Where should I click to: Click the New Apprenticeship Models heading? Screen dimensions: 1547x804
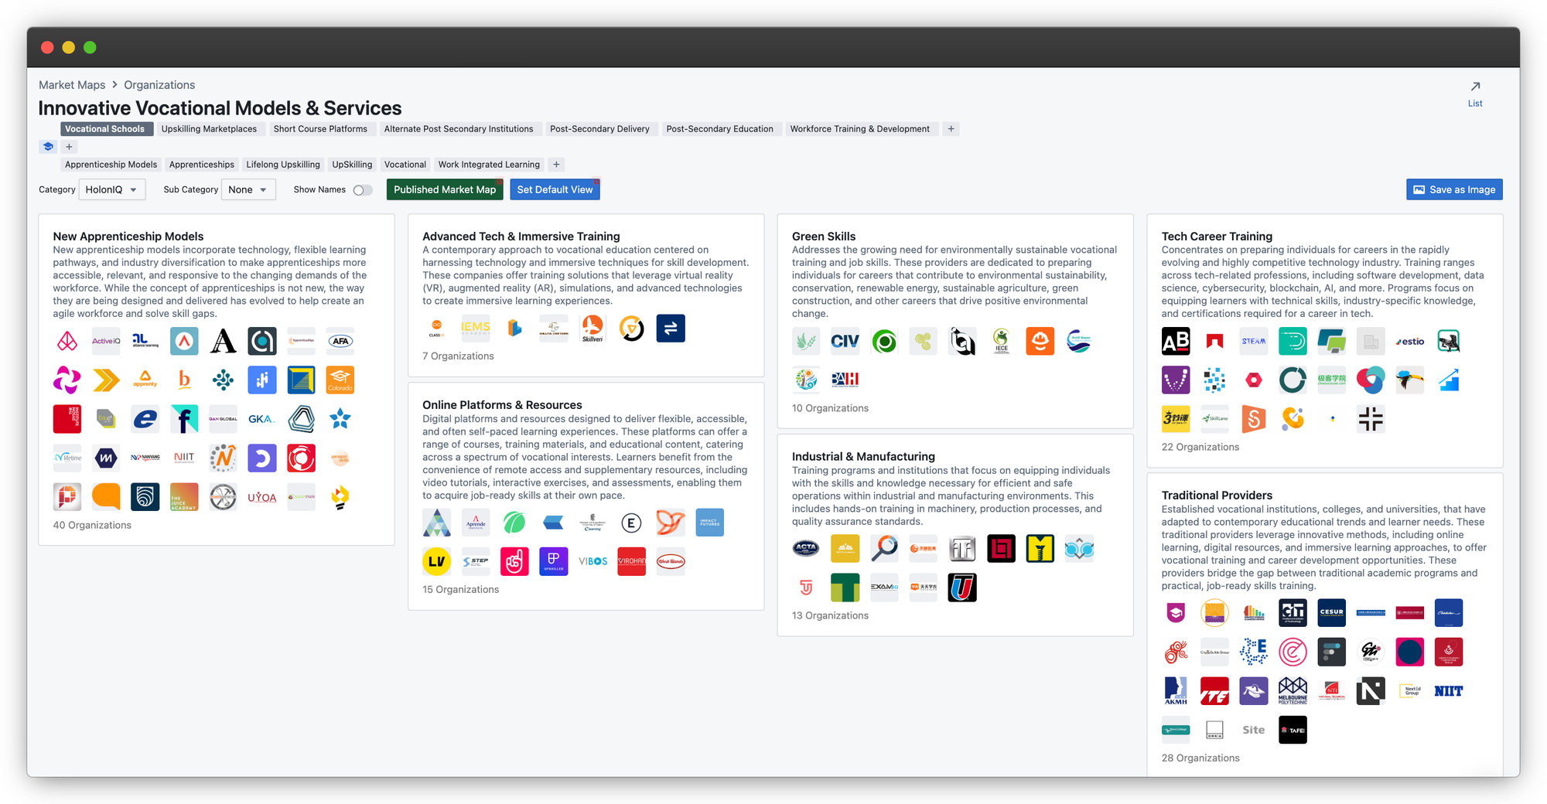point(128,237)
